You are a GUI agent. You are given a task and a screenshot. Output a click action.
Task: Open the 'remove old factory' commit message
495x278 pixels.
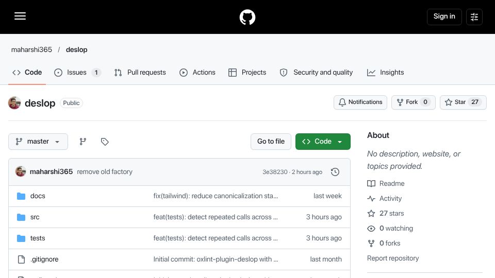tap(105, 172)
